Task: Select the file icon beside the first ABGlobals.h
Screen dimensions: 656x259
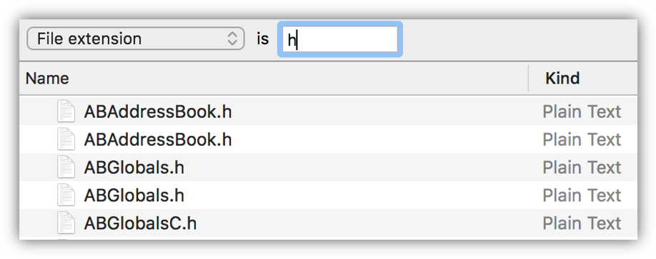Action: tap(66, 167)
